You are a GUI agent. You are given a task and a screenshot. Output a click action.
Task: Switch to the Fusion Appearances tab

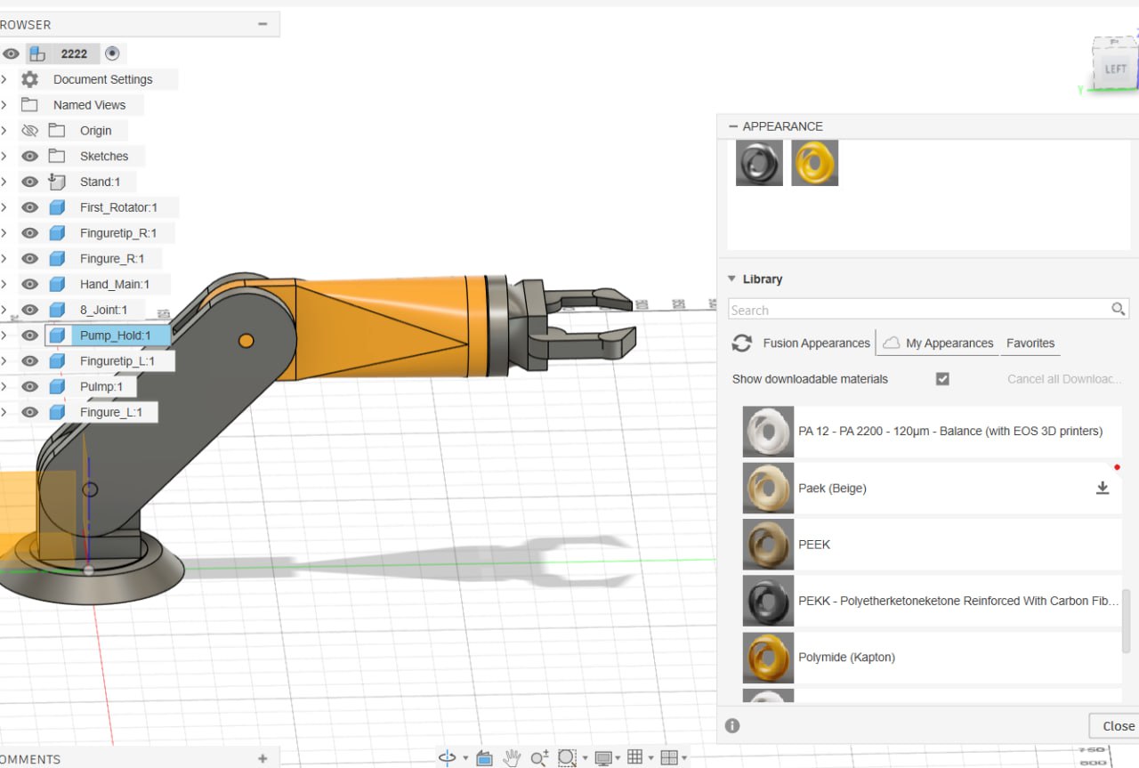[816, 343]
